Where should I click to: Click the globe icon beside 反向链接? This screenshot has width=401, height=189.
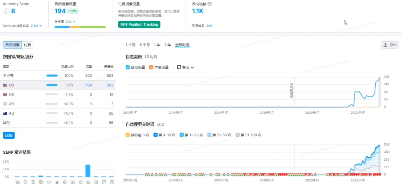(210, 4)
